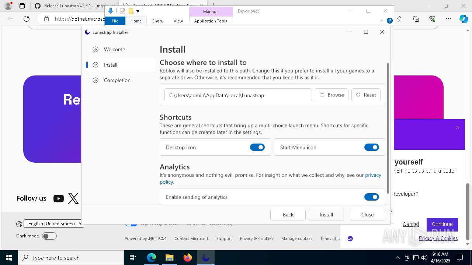The height and width of the screenshot is (265, 472).
Task: Show hidden system tray icons
Action: (398, 258)
